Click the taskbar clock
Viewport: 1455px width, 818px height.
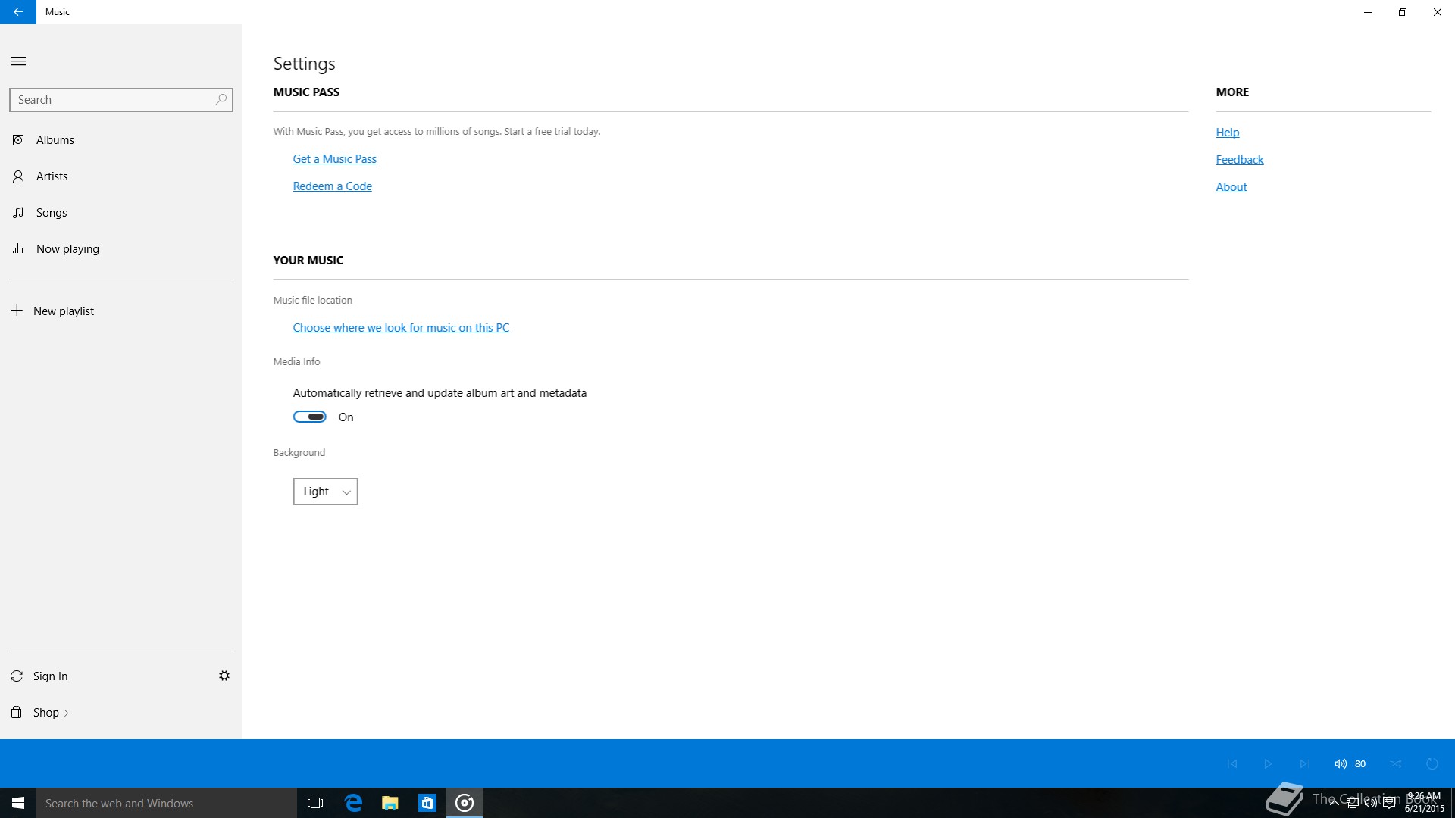pos(1424,803)
